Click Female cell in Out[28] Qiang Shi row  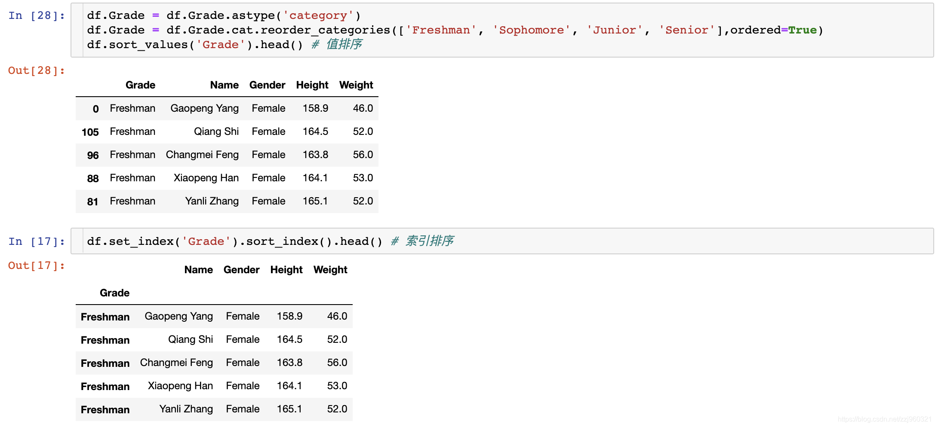click(268, 131)
